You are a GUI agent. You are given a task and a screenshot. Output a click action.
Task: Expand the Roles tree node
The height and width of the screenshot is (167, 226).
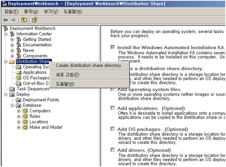[19, 117]
